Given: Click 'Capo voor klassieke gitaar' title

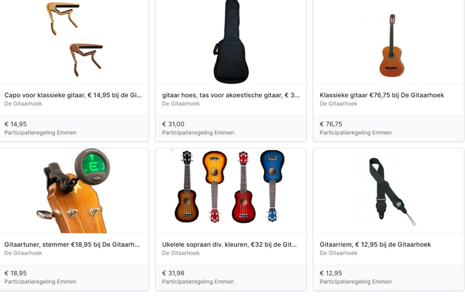Looking at the screenshot, I should (73, 95).
